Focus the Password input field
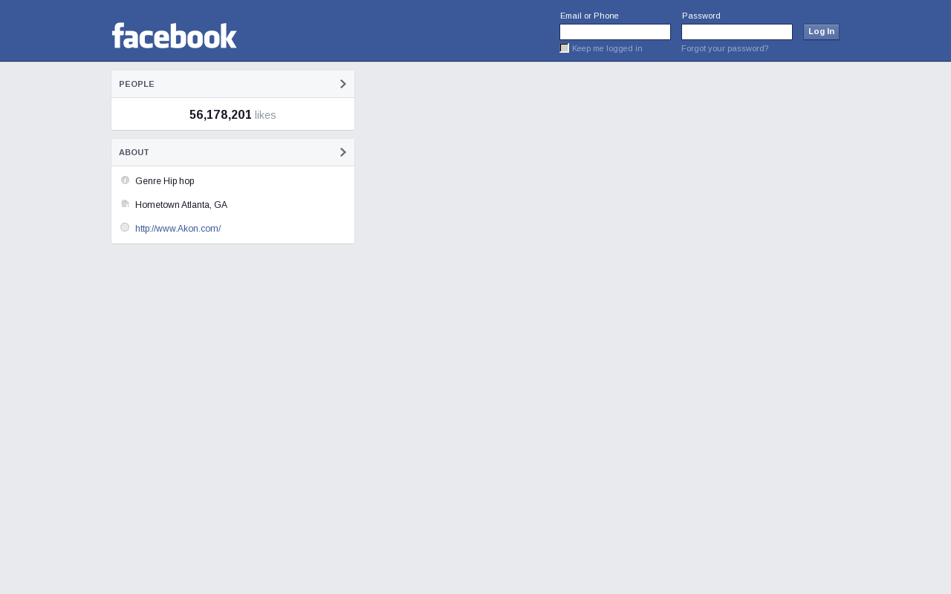 coord(737,32)
